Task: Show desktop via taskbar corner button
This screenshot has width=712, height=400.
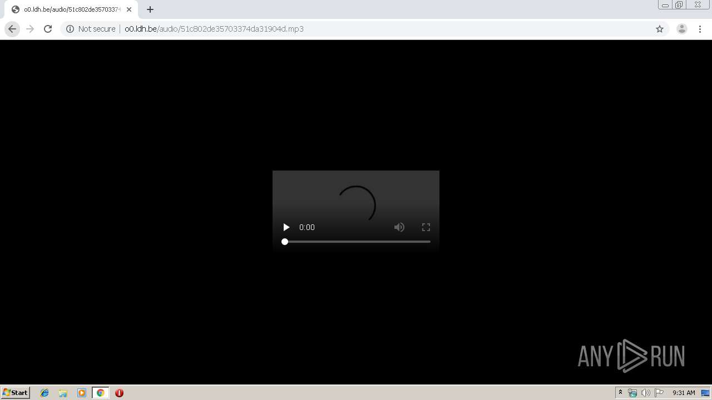Action: pos(706,393)
